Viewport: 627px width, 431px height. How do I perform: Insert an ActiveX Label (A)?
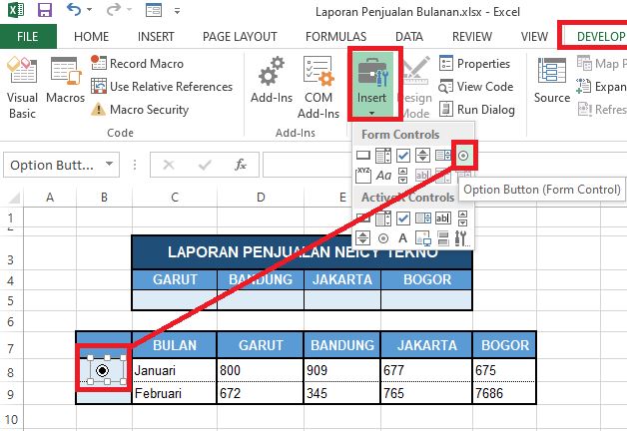pyautogui.click(x=403, y=238)
